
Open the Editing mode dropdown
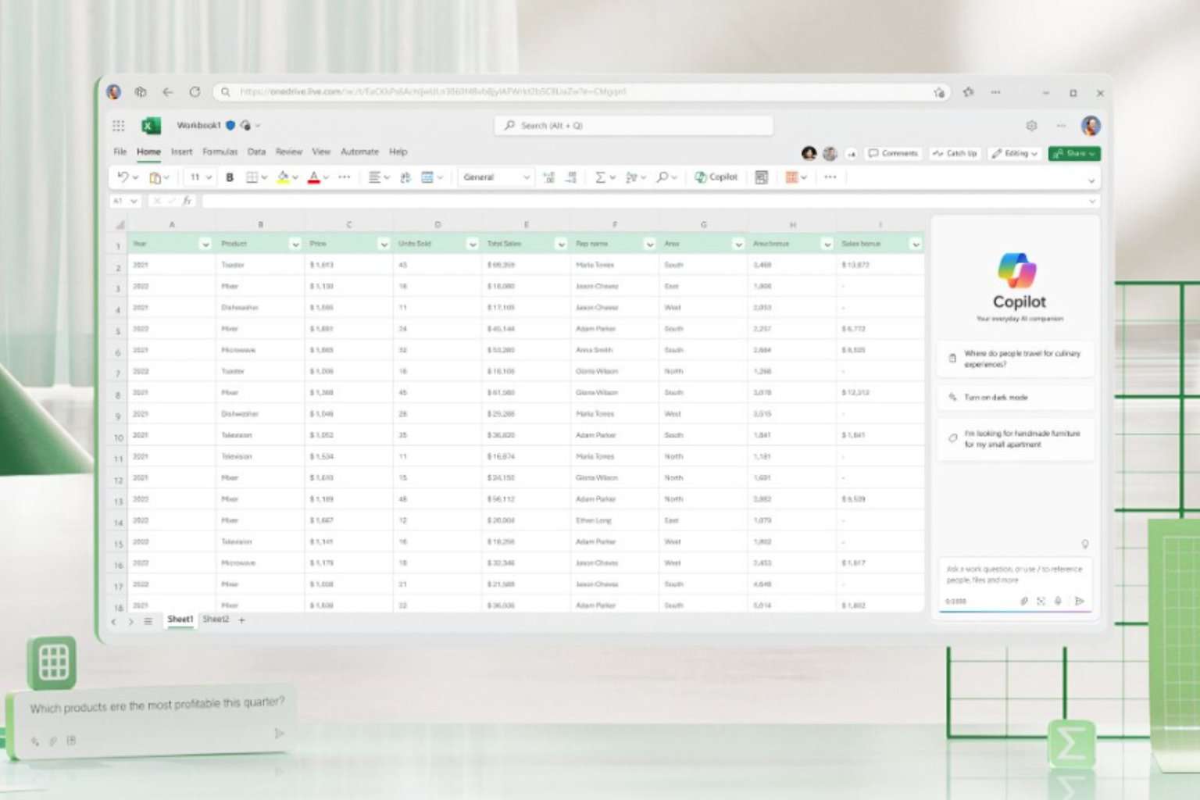tap(1015, 154)
